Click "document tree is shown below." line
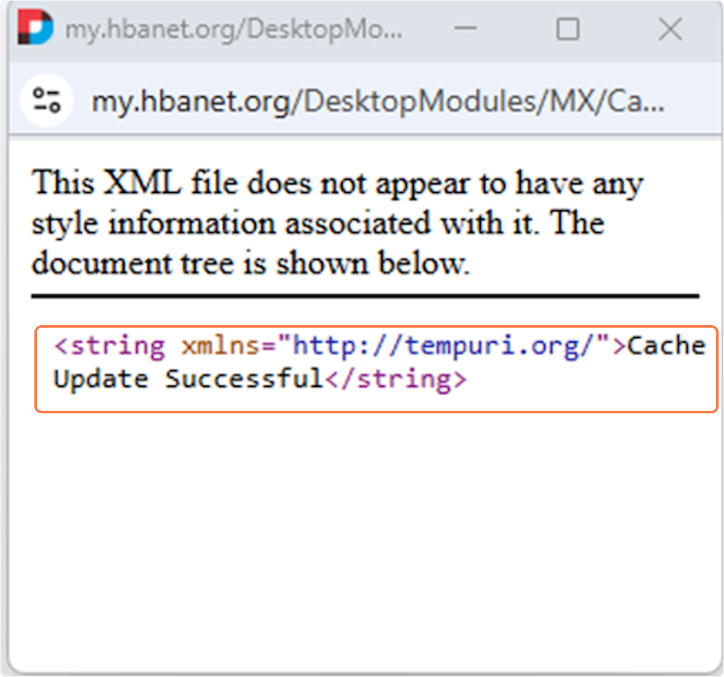 click(x=250, y=263)
